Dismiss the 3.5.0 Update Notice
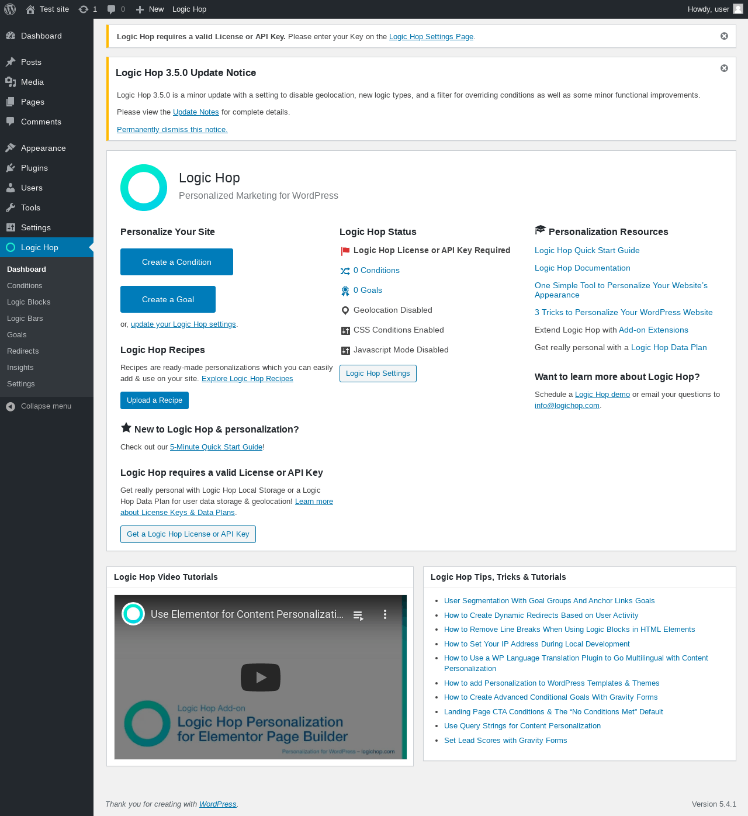The width and height of the screenshot is (748, 816). point(724,68)
